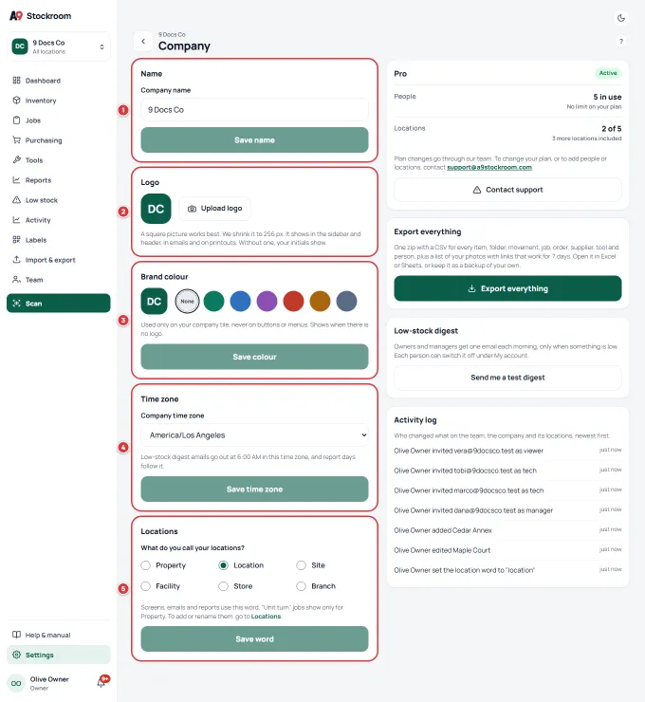Open notifications bell with badge

pyautogui.click(x=102, y=682)
